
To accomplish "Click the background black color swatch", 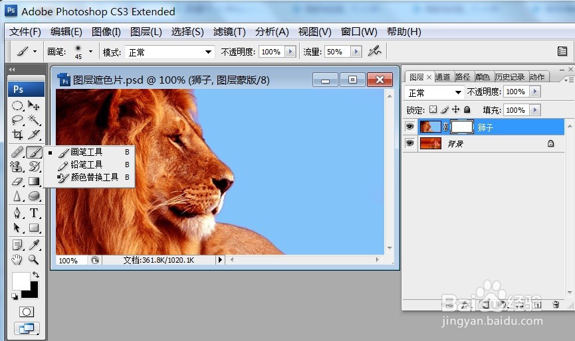I will click(x=33, y=293).
